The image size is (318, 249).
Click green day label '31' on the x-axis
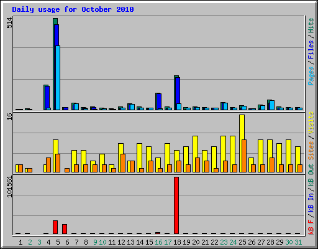(x=298, y=242)
